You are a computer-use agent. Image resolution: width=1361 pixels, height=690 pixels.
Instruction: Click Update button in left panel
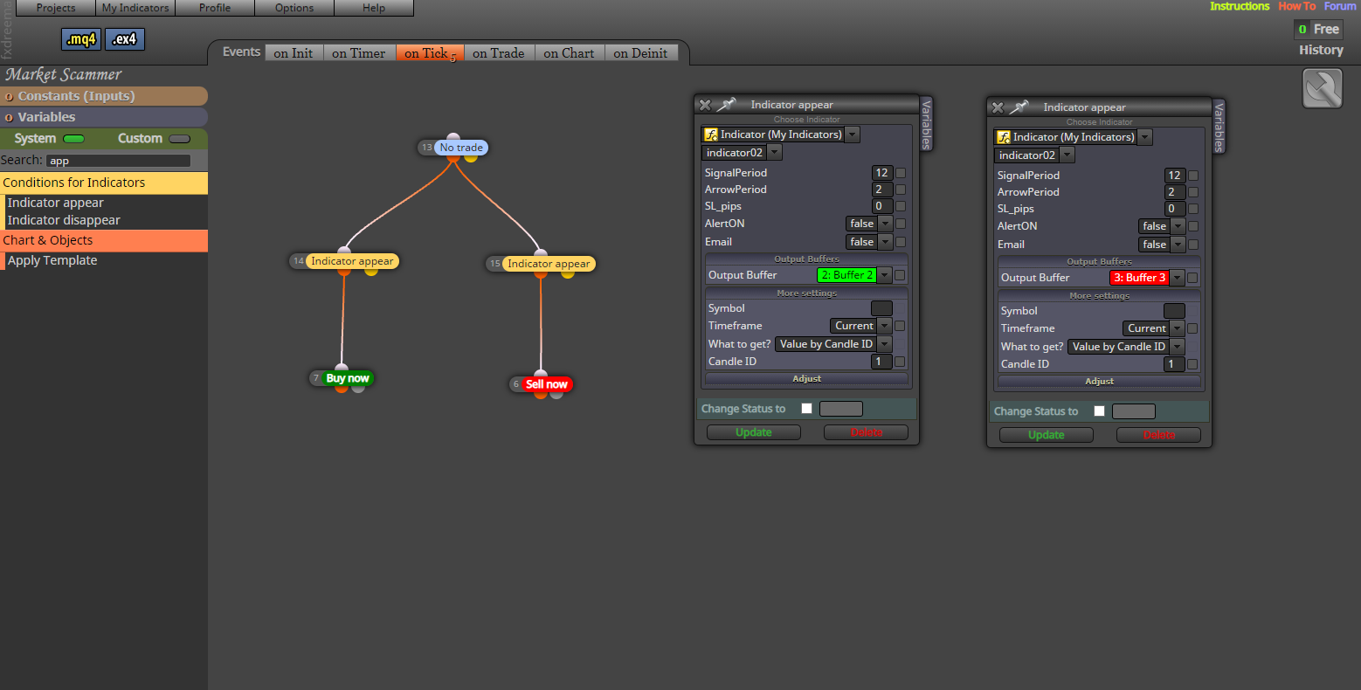click(754, 432)
